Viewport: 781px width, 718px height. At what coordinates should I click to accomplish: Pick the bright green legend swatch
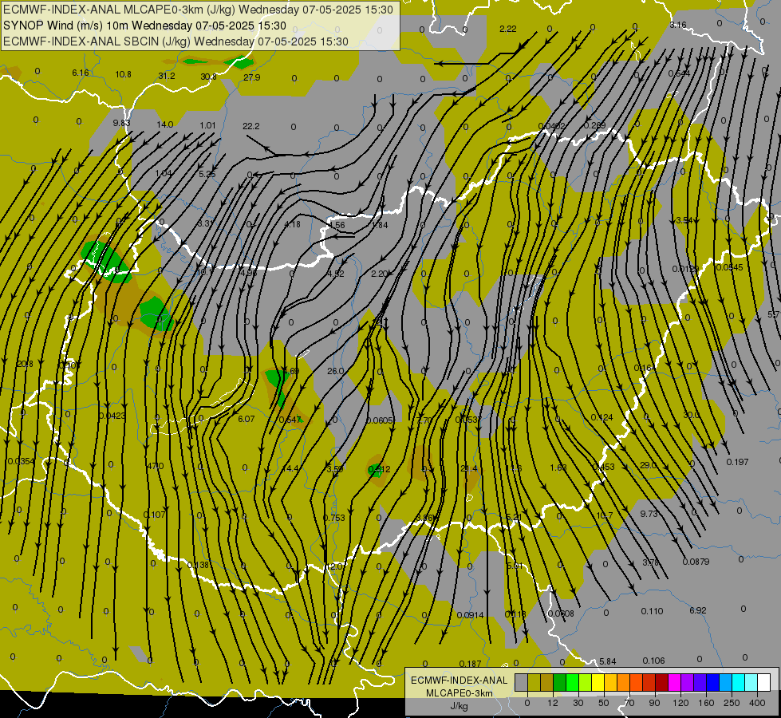(x=572, y=683)
